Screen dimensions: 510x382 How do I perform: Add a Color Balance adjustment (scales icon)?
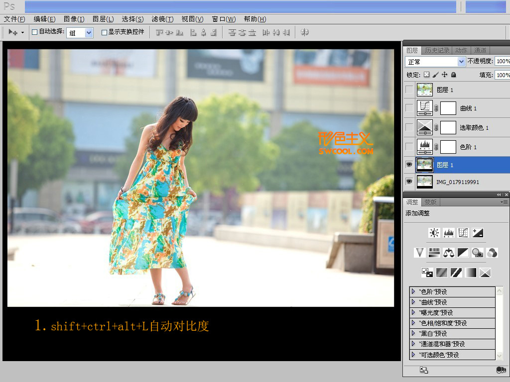pyautogui.click(x=449, y=253)
